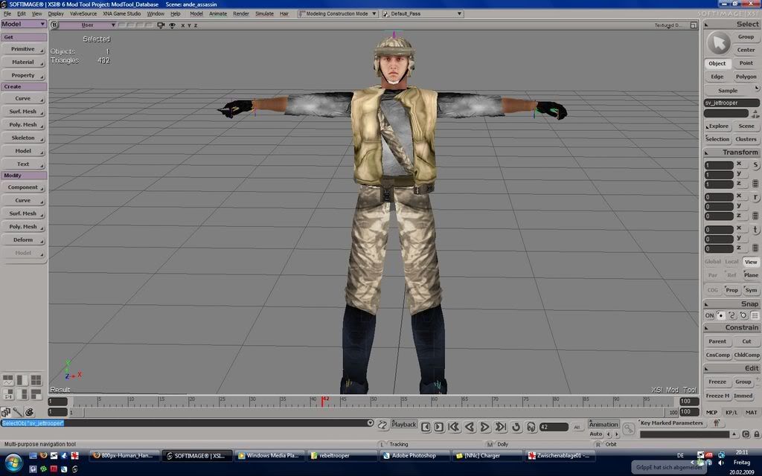The height and width of the screenshot is (476, 762).
Task: Activate the Scale (s) transform tool
Action: (756, 165)
